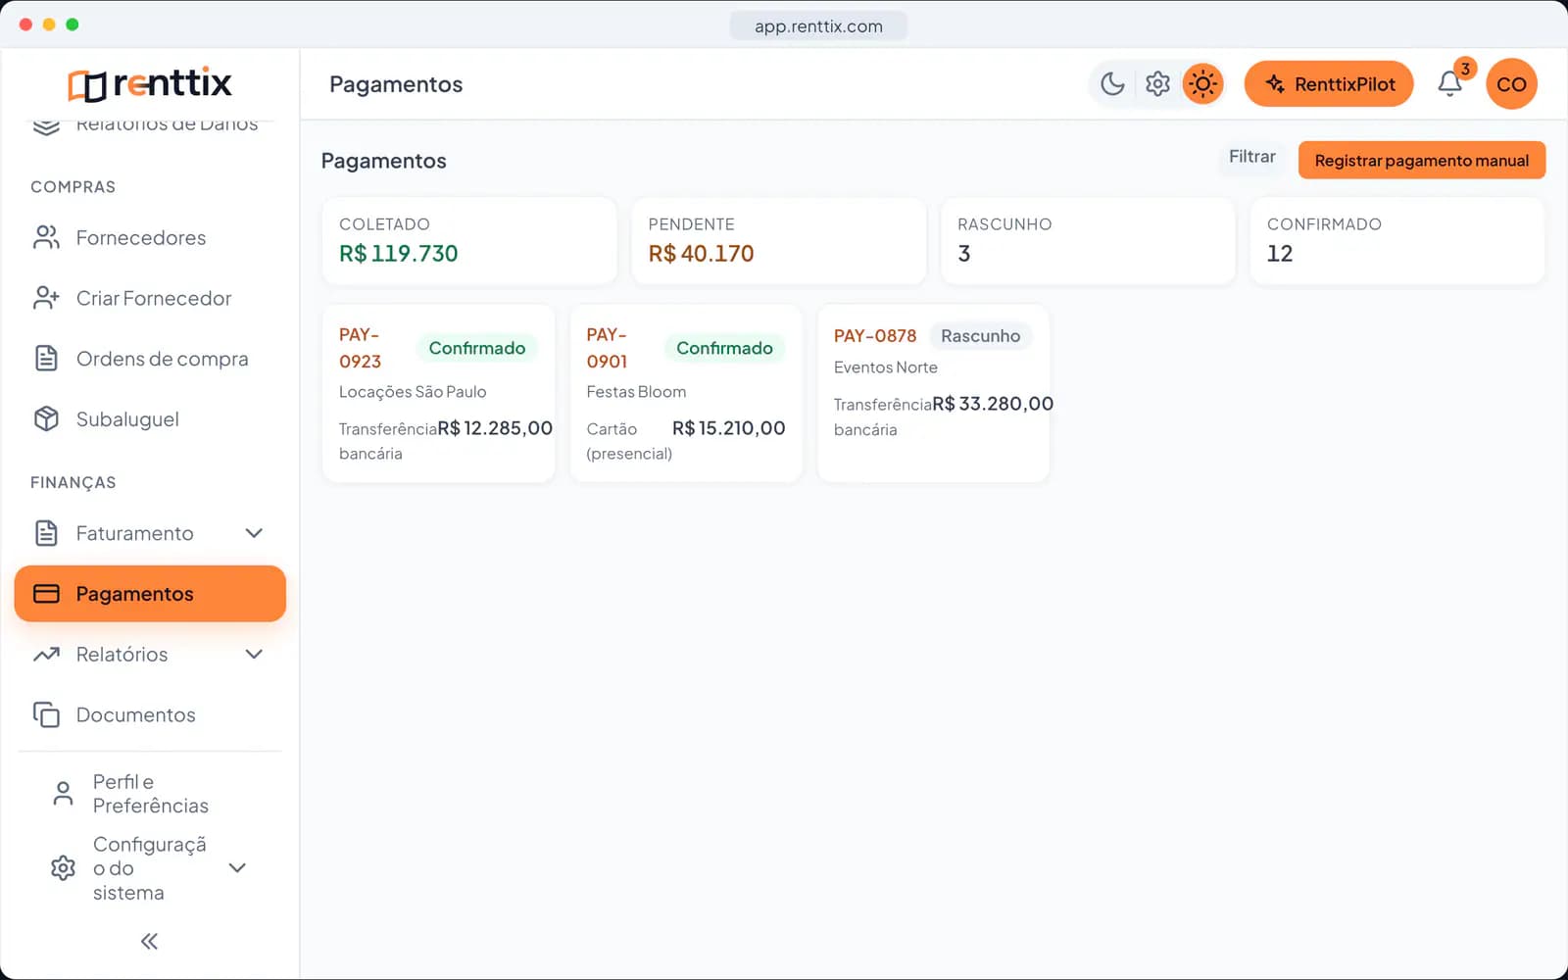
Task: Select Pagamentos sidebar item
Action: tap(150, 594)
